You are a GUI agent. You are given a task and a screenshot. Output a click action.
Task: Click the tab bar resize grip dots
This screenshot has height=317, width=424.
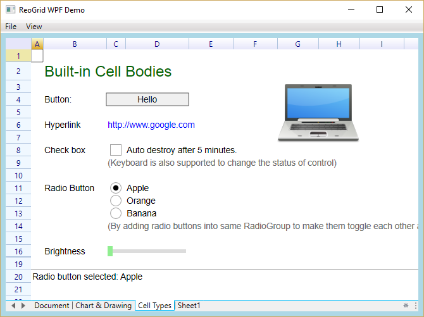[x=416, y=305]
